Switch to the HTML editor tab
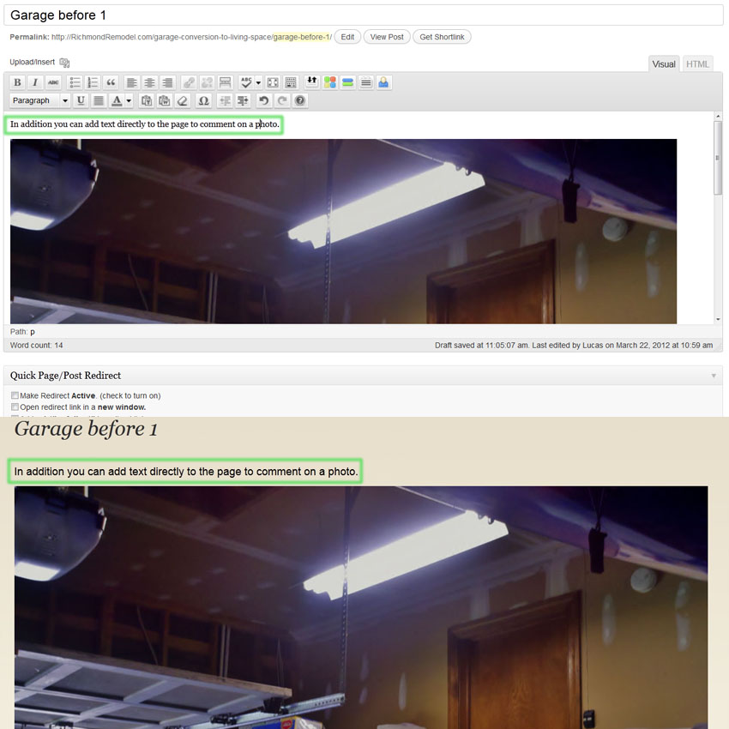This screenshot has height=729, width=729. click(x=697, y=63)
